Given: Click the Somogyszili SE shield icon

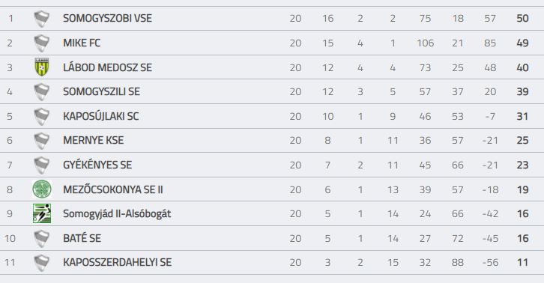Looking at the screenshot, I should click(x=42, y=91).
